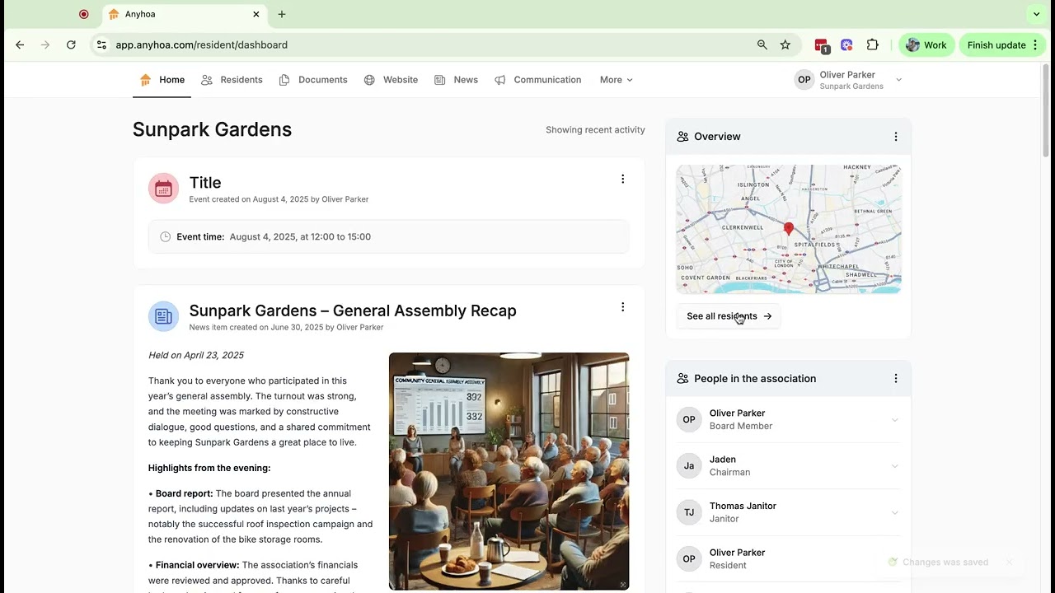This screenshot has width=1055, height=593.
Task: Click the red extension icon with badge
Action: 822,45
